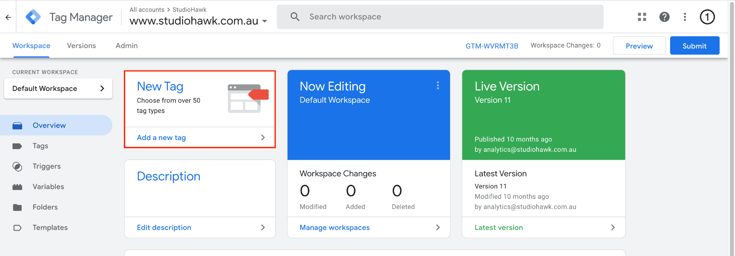Click the Preview button
Image resolution: width=735 pixels, height=256 pixels.
pyautogui.click(x=639, y=46)
